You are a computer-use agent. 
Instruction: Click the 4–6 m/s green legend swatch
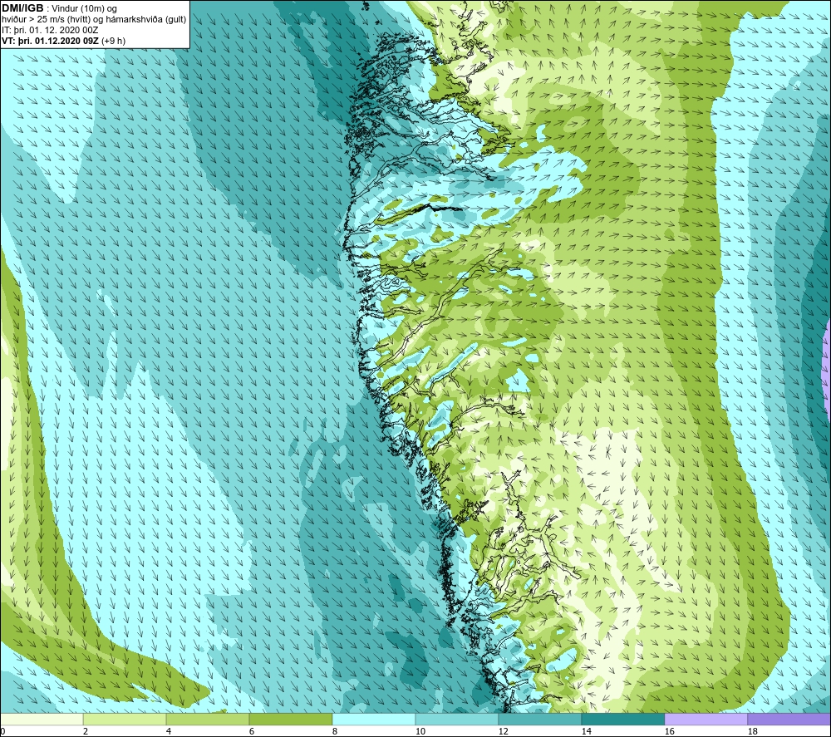click(x=208, y=720)
